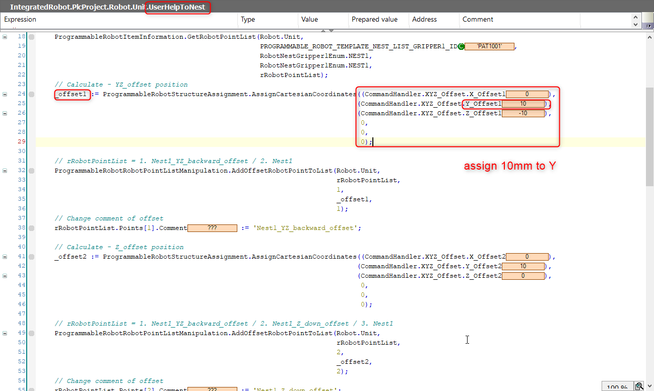Collapse the code fold at line 49

pyautogui.click(x=5, y=333)
